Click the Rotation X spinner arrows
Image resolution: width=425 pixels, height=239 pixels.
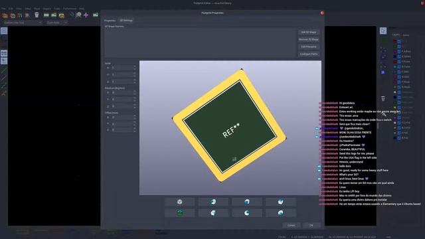coord(134,93)
